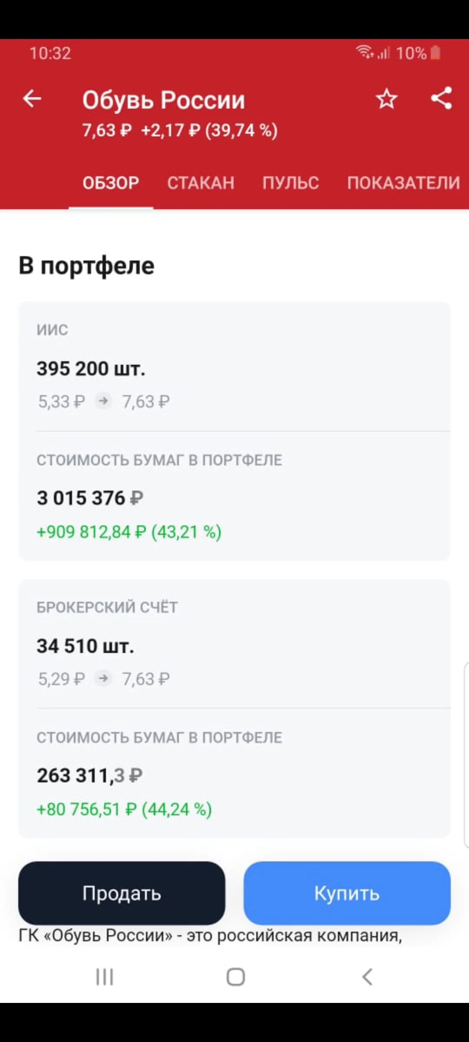
Task: Tap the брокерский счёт price arrow icon
Action: coord(103,678)
